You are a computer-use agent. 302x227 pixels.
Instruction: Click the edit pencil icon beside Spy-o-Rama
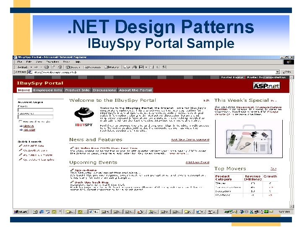click(x=72, y=170)
